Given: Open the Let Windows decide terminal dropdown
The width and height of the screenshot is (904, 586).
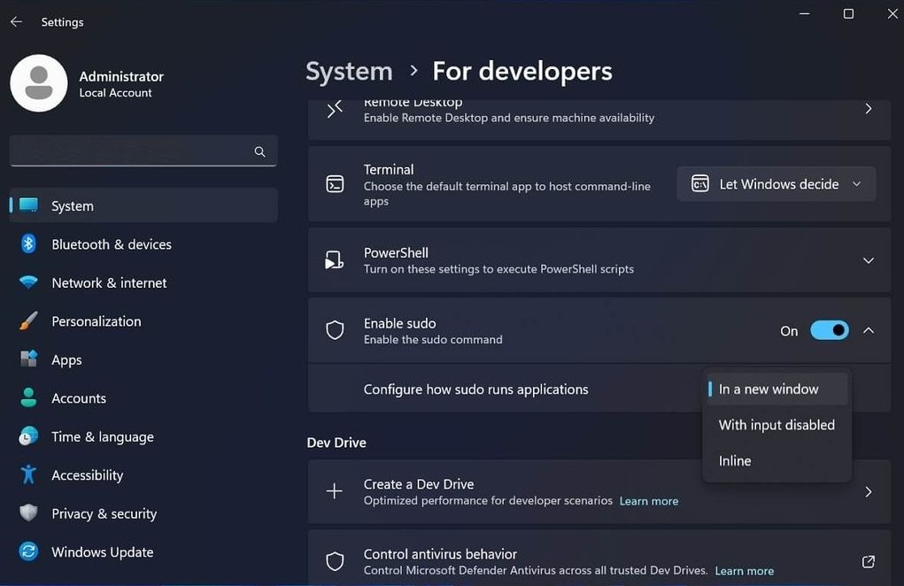Looking at the screenshot, I should click(x=776, y=184).
